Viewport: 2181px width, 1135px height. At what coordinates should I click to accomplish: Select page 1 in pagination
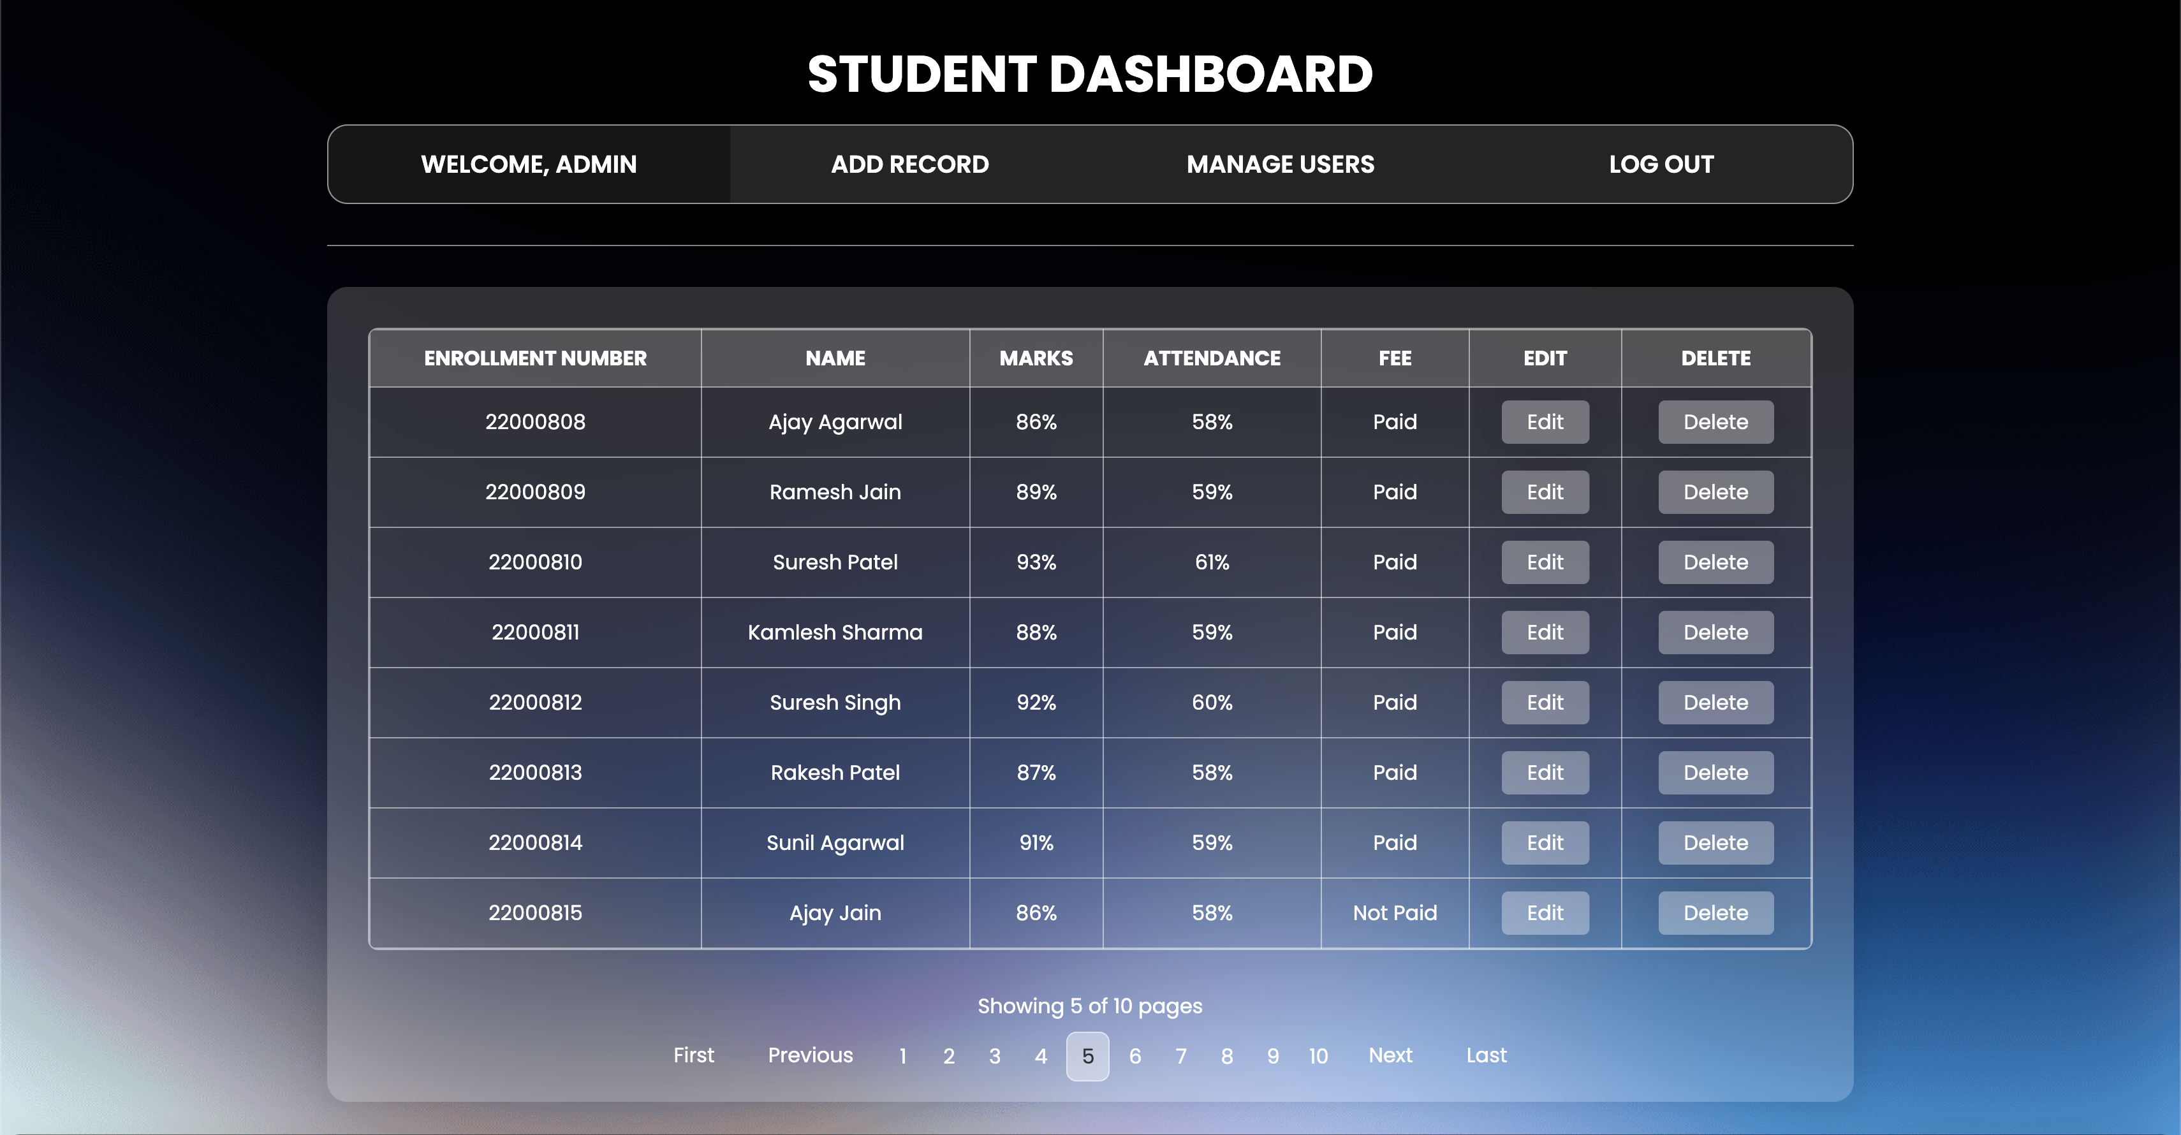click(x=902, y=1057)
